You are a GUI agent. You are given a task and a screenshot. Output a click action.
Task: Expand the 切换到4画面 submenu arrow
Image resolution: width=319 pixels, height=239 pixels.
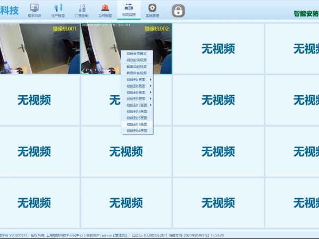pos(150,80)
